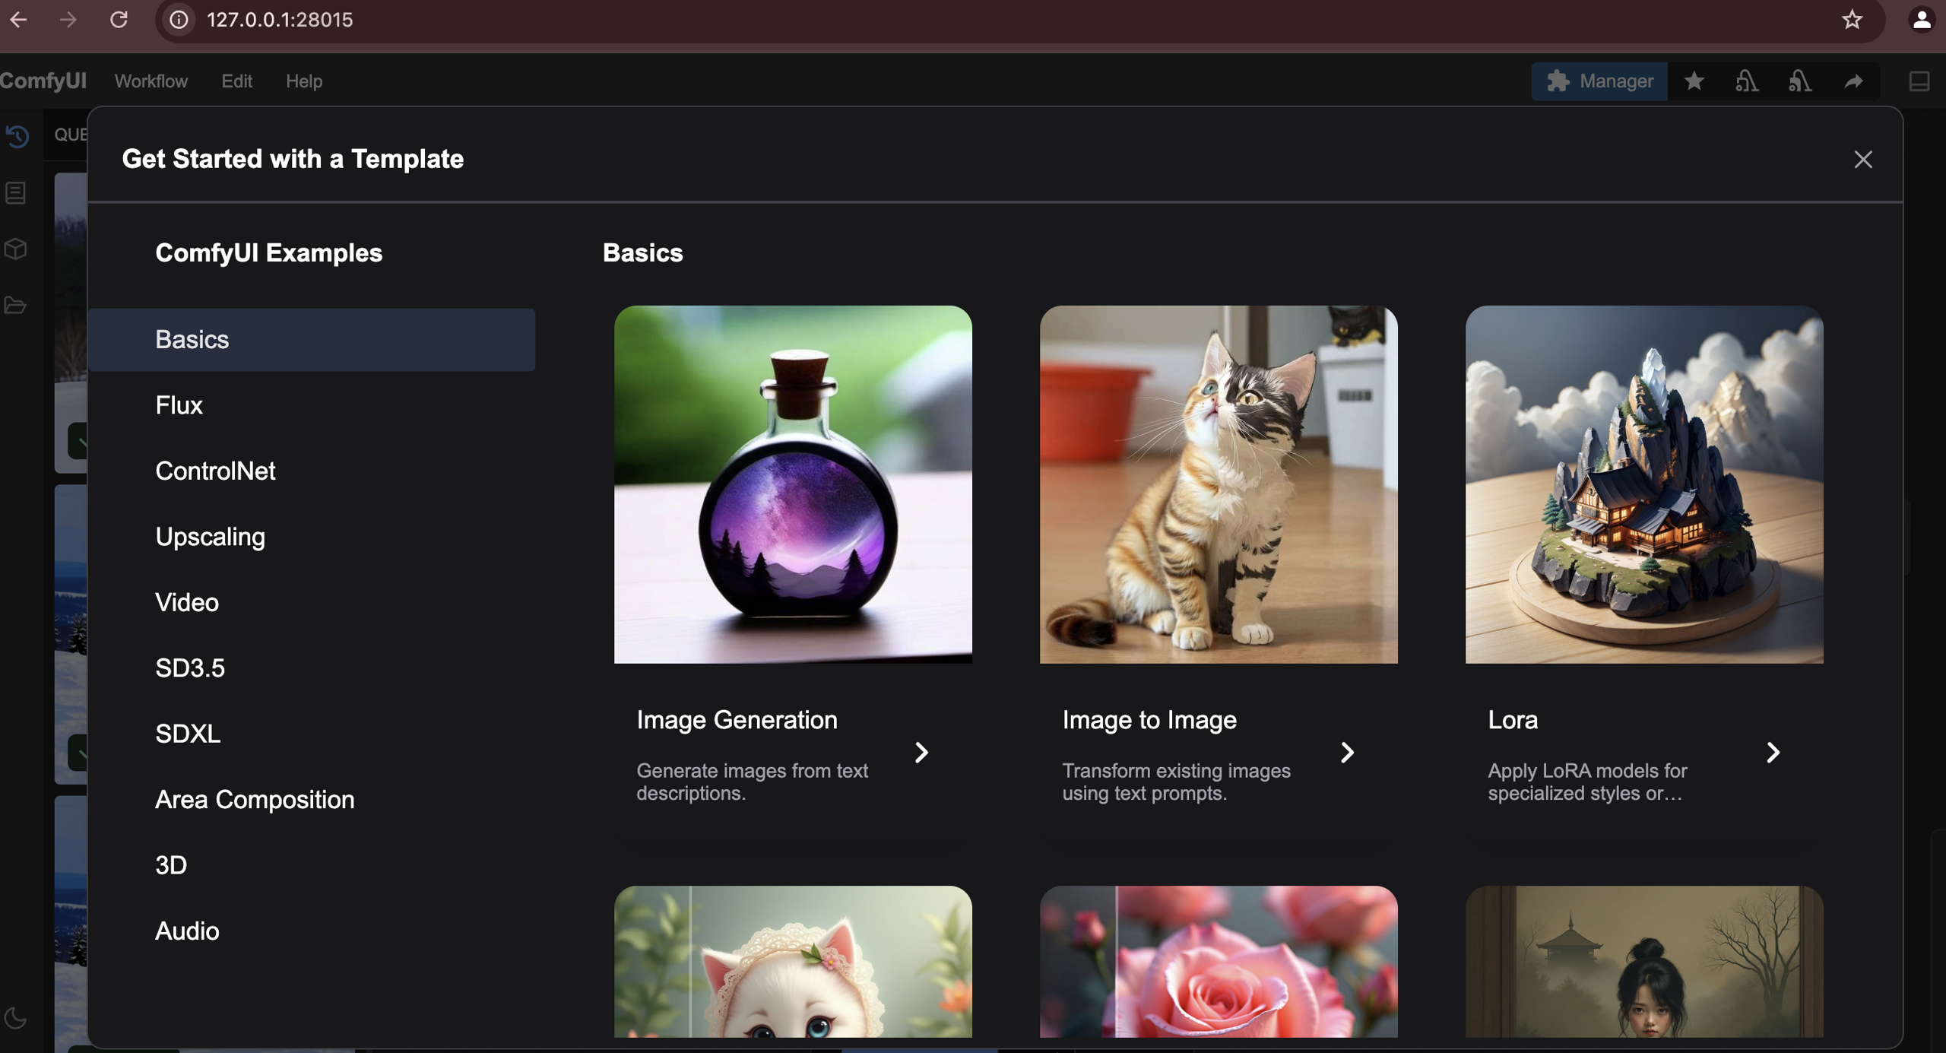This screenshot has height=1053, width=1946.
Task: Select the 3D template category
Action: point(312,866)
